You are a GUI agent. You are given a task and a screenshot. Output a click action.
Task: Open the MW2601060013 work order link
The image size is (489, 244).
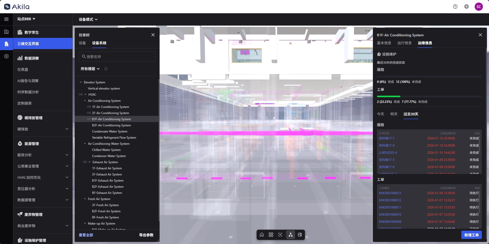pos(390,193)
